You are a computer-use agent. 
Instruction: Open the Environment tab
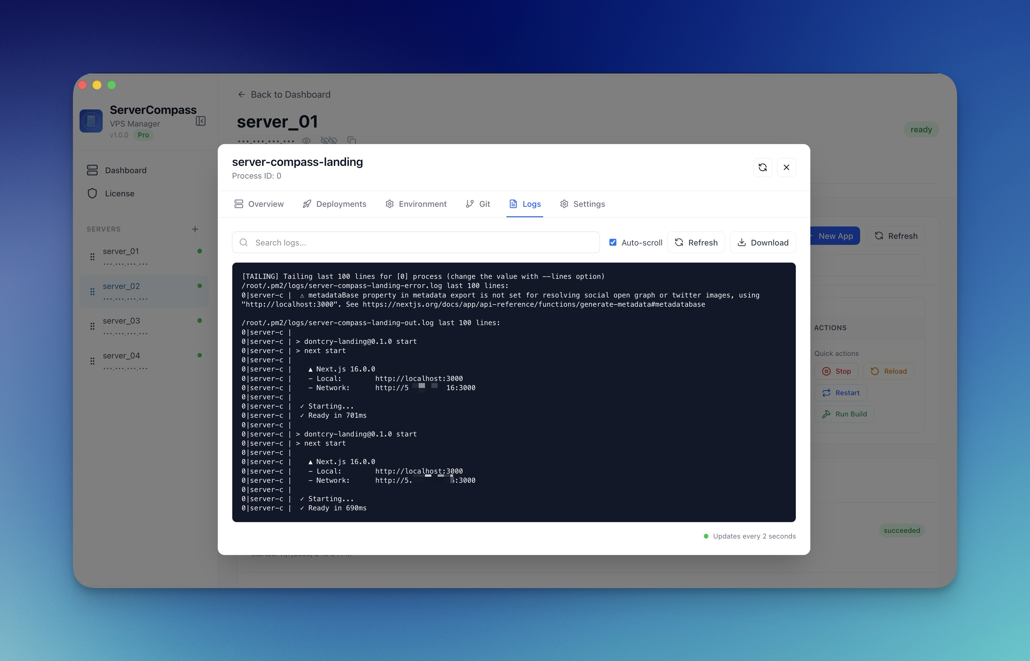(416, 204)
